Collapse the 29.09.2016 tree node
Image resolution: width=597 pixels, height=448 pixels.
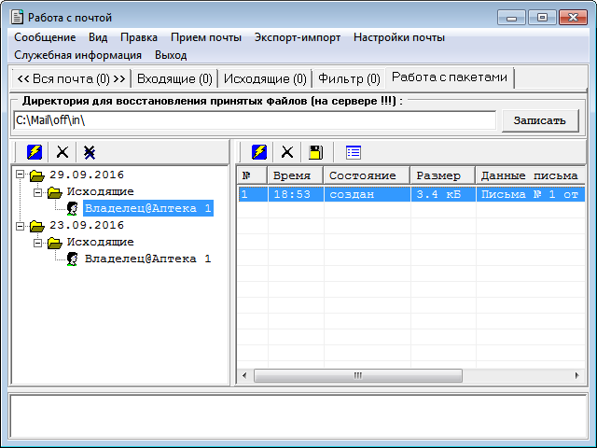point(20,175)
